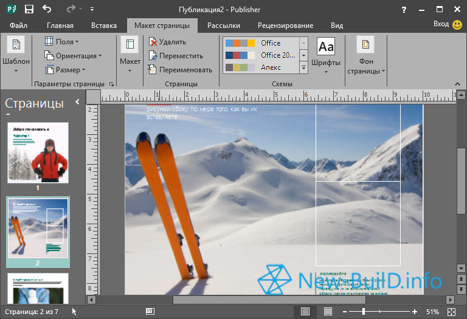Click the smiley feedback icon

pos(457,24)
